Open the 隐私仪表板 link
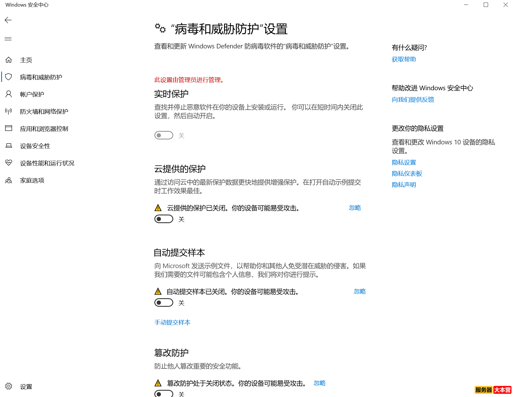 pos(407,174)
